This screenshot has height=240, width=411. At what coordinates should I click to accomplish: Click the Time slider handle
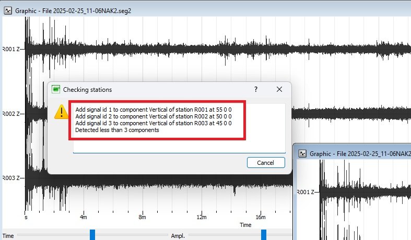pyautogui.click(x=92, y=235)
